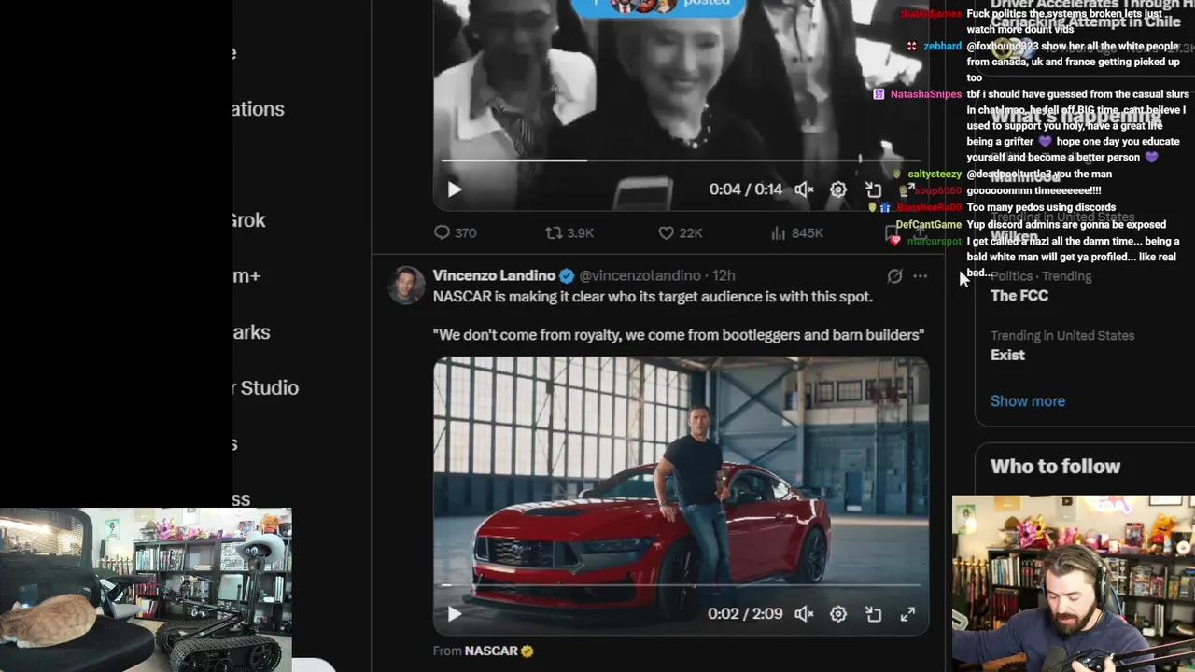This screenshot has width=1195, height=672.
Task: Unmute the NASCAR video sound
Action: coord(804,614)
